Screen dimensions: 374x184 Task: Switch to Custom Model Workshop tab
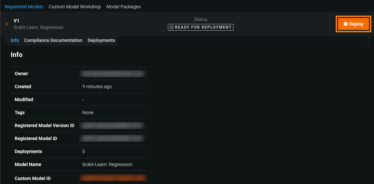[x=75, y=7]
